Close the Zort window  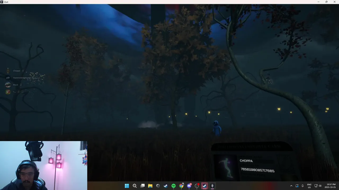[334, 2]
